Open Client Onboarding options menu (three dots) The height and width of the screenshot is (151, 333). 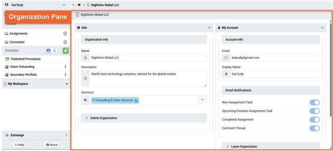coord(65,67)
